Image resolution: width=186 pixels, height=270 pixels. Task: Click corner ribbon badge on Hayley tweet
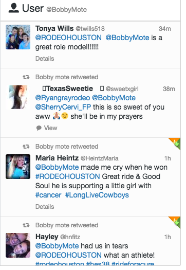click(x=175, y=222)
